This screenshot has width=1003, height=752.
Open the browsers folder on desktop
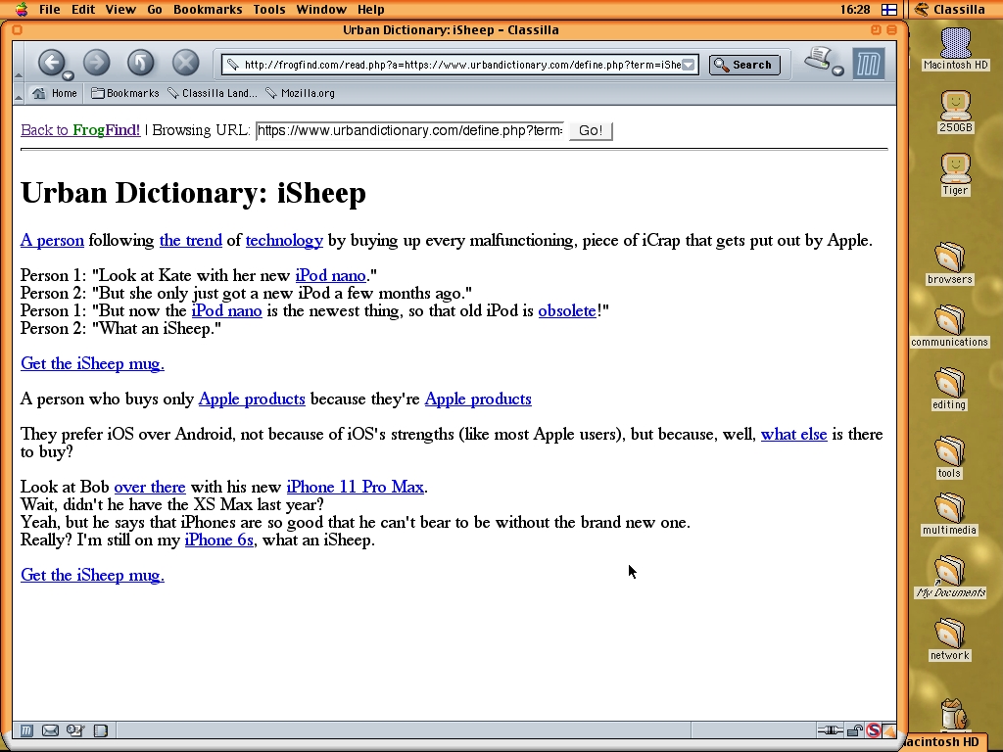[x=949, y=258]
